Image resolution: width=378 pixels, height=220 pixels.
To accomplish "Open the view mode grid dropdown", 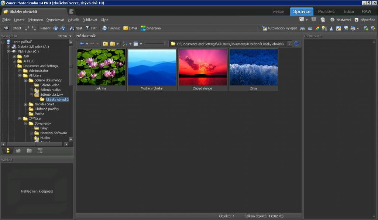I will 141,44.
